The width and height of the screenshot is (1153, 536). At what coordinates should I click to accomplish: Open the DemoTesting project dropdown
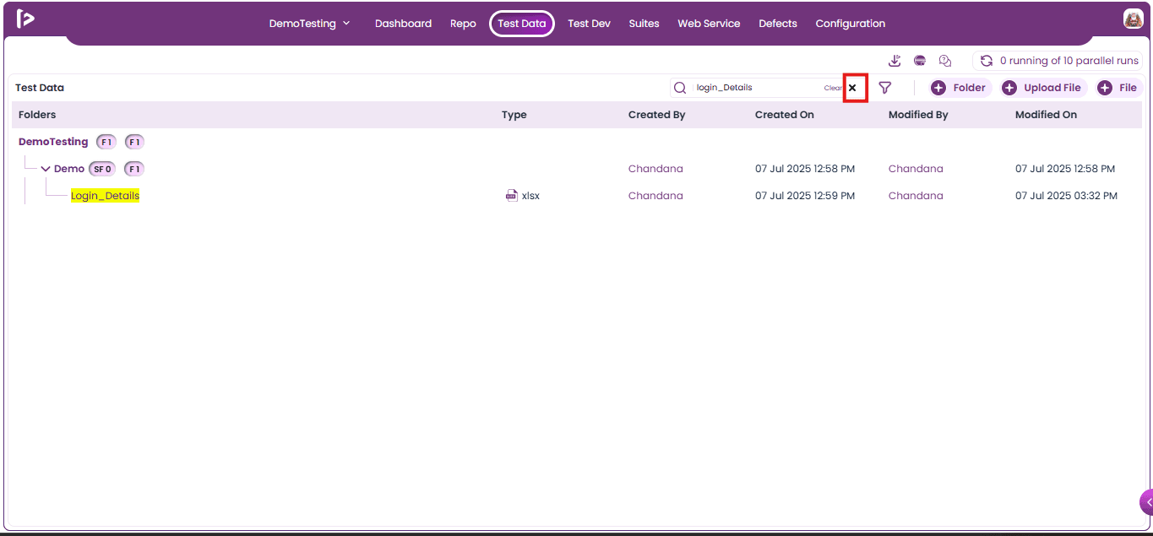(309, 24)
